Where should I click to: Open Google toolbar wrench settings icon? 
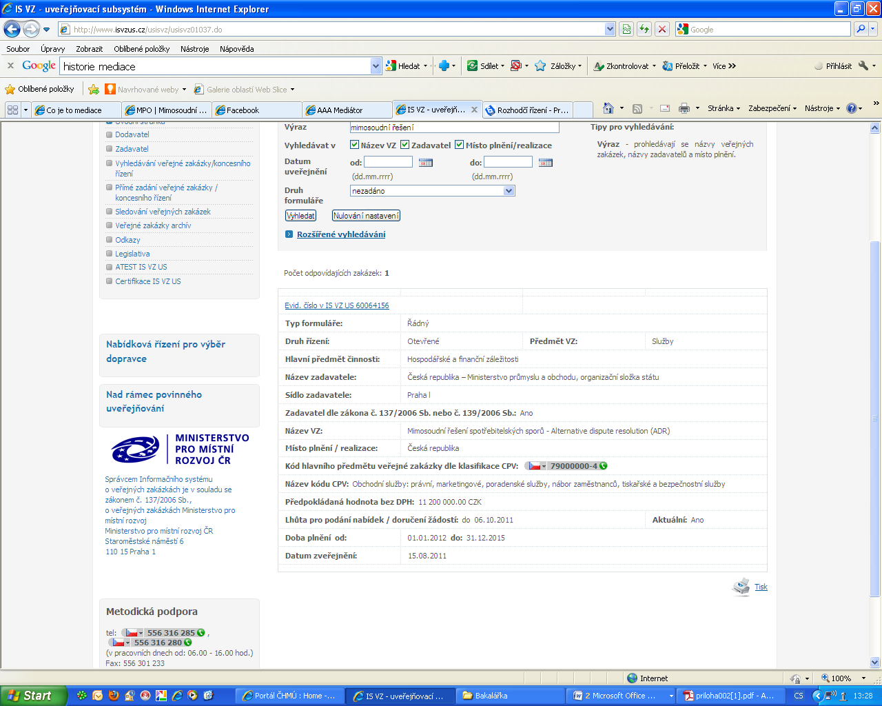pyautogui.click(x=863, y=66)
